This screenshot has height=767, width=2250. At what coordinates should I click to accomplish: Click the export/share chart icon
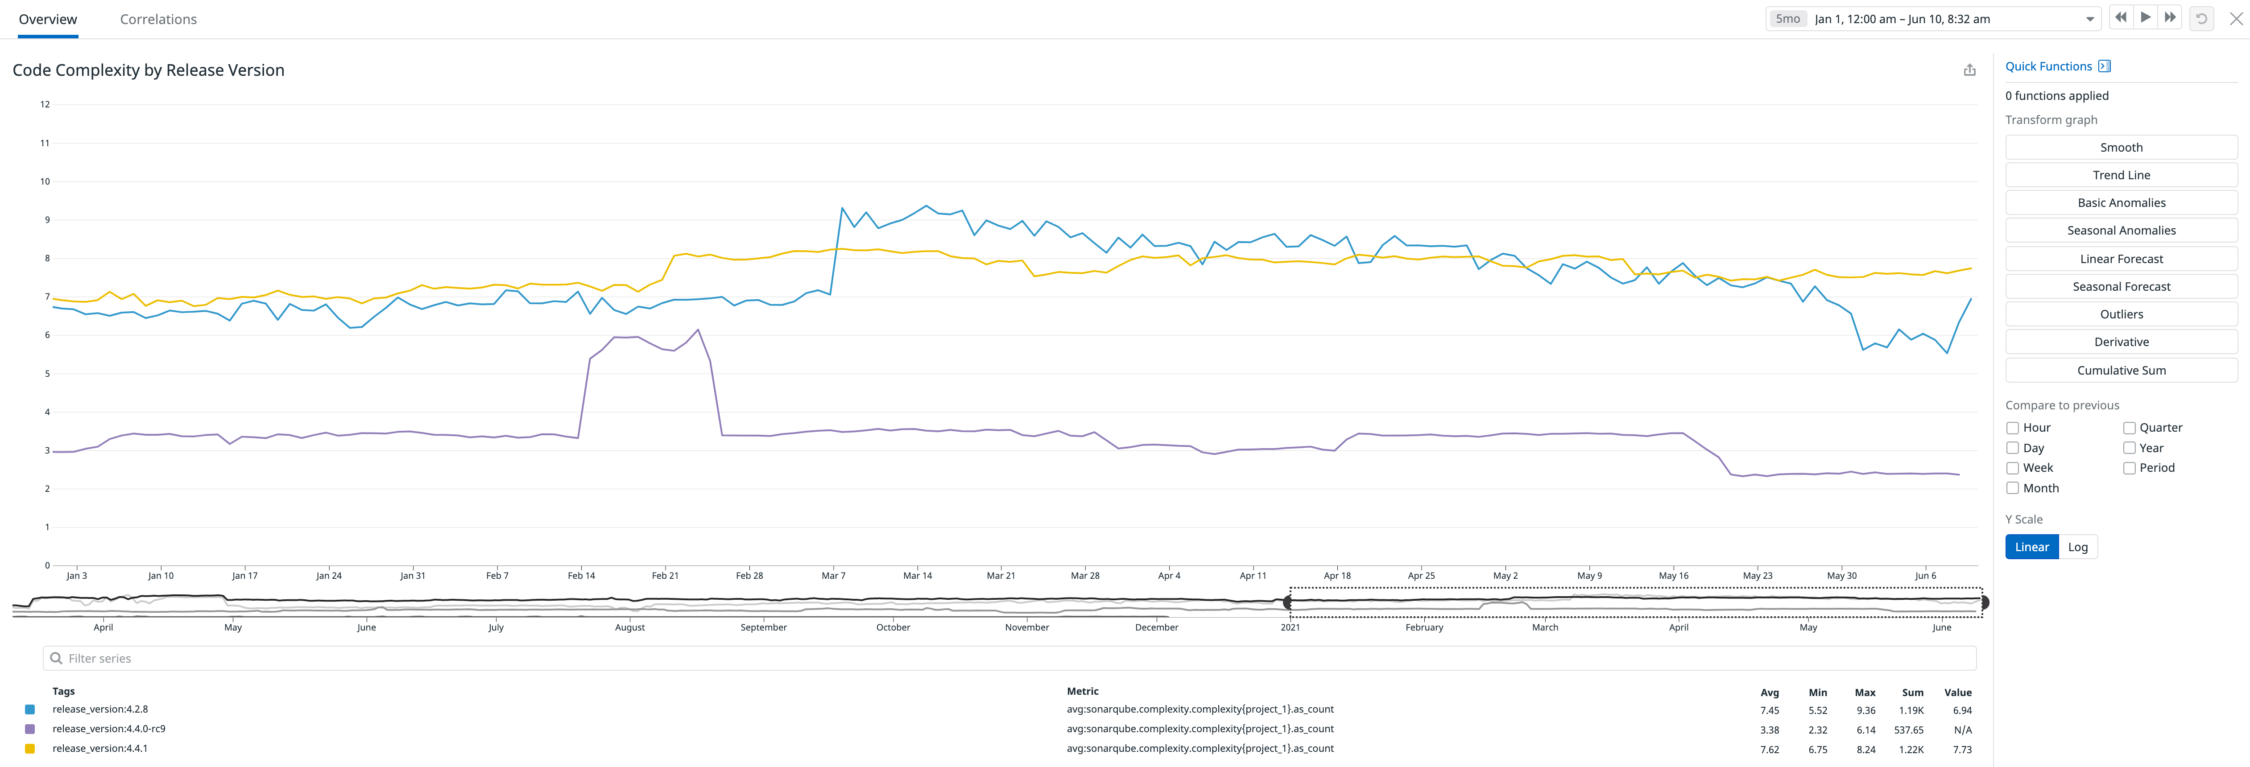(x=1969, y=69)
